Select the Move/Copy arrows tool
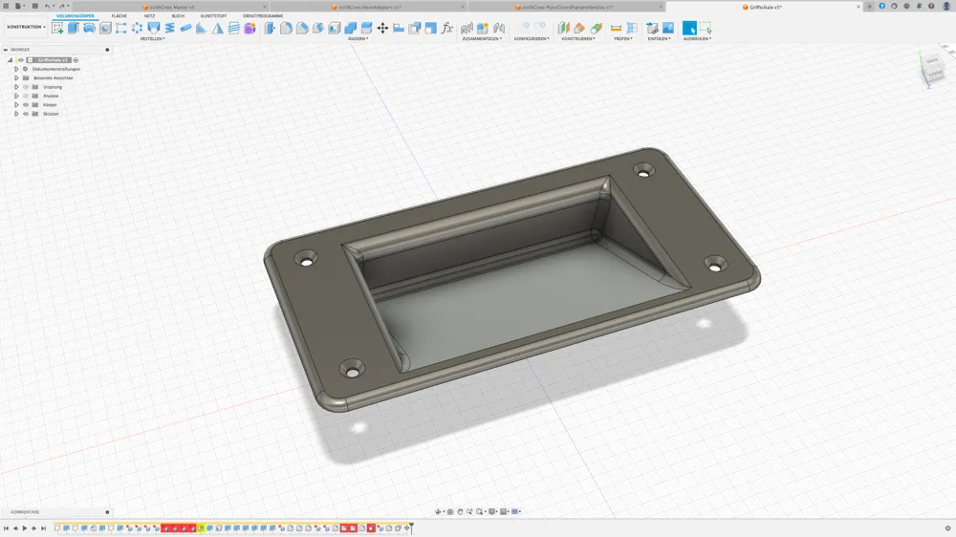The image size is (956, 537). [382, 28]
